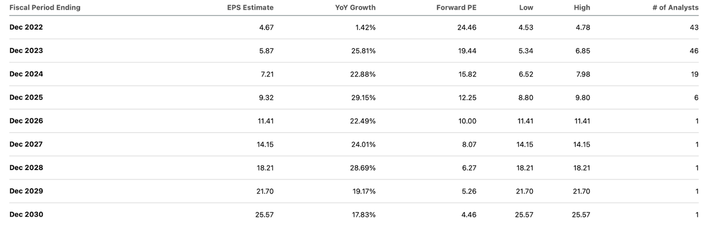Click the 24.46 Forward PE value
Screen dimensions: 704x229
[467, 27]
